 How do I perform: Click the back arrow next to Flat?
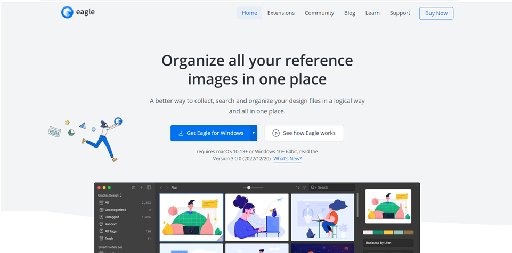point(161,187)
